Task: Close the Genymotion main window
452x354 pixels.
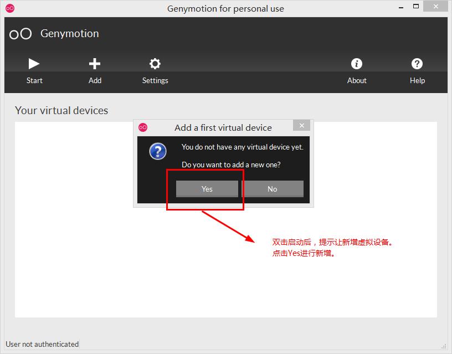Action: click(x=435, y=6)
